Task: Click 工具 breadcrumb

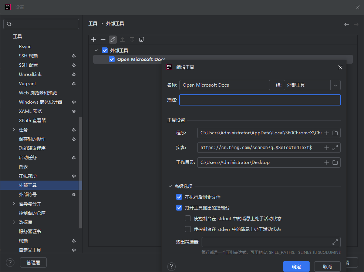Action: point(93,24)
